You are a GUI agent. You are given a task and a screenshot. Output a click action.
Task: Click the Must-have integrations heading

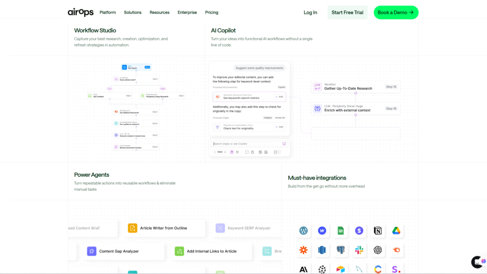pos(317,178)
